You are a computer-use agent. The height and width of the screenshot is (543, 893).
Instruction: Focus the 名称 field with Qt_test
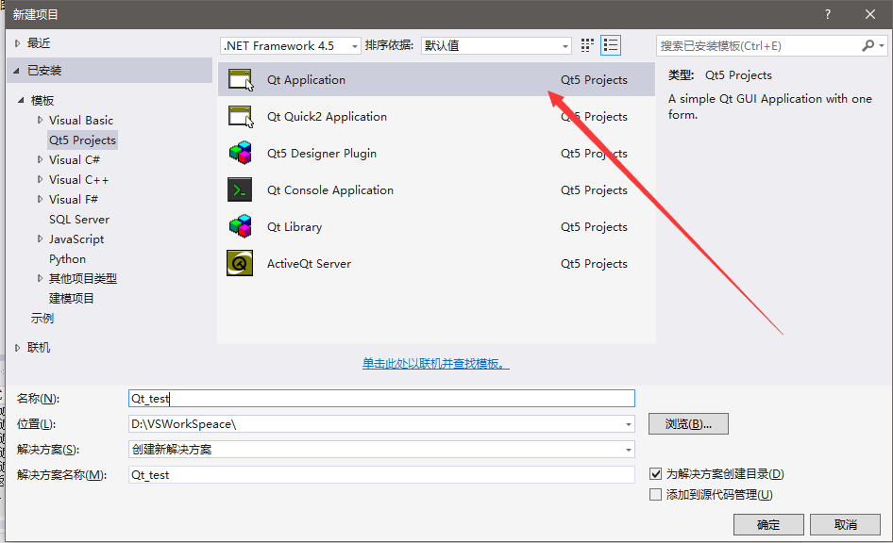pyautogui.click(x=381, y=399)
